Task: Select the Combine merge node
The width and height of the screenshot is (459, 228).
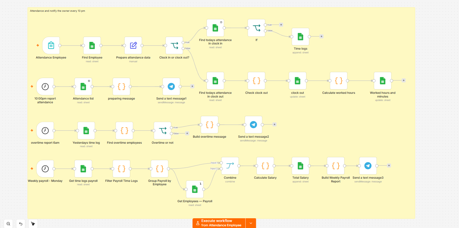Action: [230, 165]
